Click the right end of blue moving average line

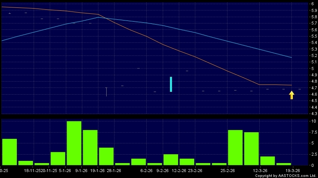(291, 57)
